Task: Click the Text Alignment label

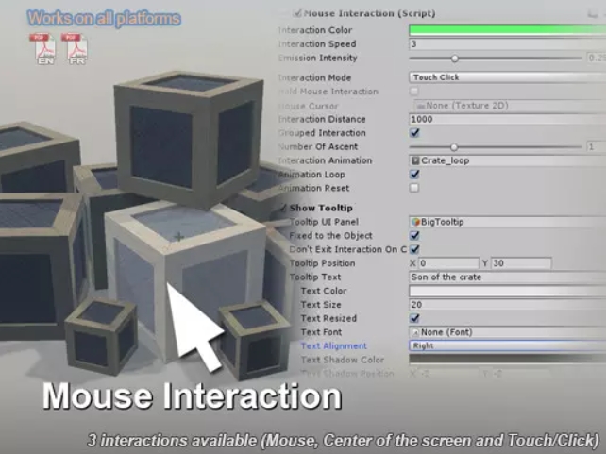Action: [x=333, y=345]
